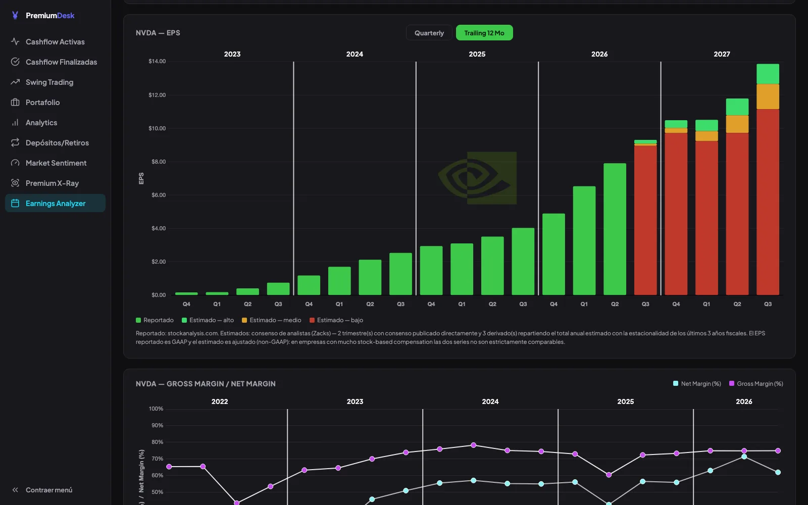This screenshot has width=808, height=505.
Task: Go to Cashflow Finalizadas section
Action: 55,62
